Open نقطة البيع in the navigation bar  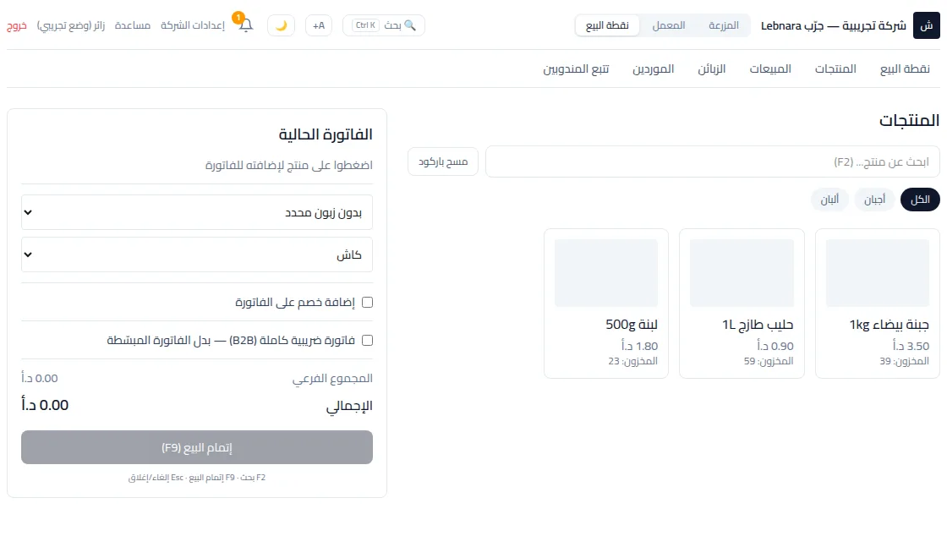pyautogui.click(x=905, y=68)
